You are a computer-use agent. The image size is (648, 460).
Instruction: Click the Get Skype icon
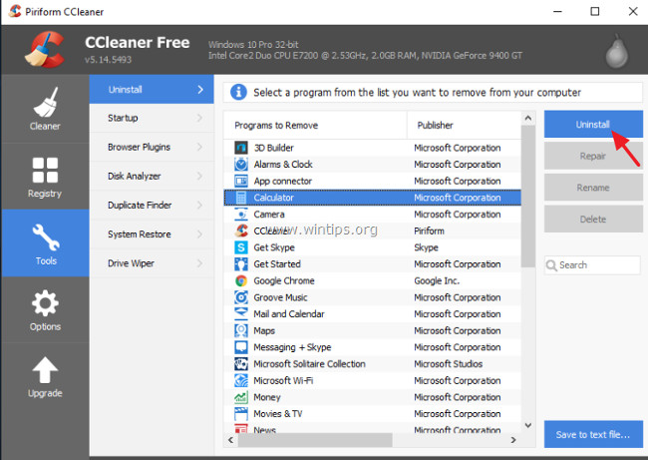241,247
